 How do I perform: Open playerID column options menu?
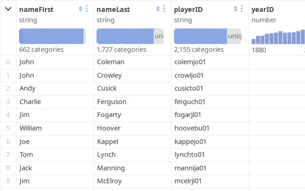click(241, 9)
